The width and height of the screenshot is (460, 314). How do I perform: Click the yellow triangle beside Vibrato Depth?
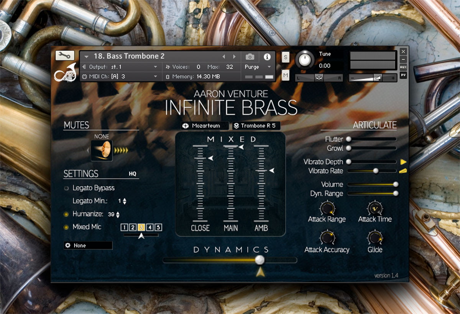(x=403, y=162)
